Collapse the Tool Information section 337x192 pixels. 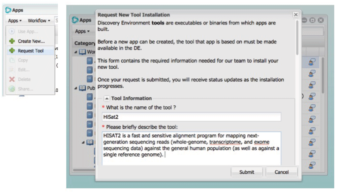pyautogui.click(x=106, y=99)
